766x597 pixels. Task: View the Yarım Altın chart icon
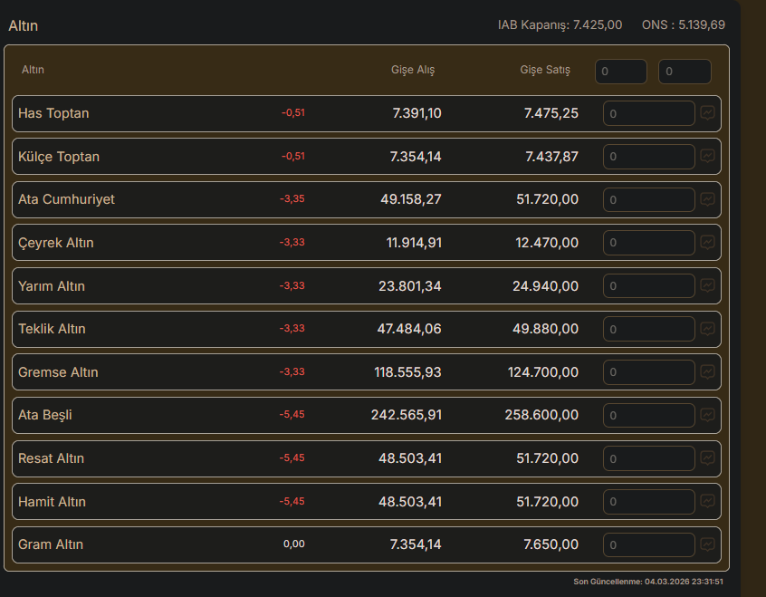tap(707, 285)
